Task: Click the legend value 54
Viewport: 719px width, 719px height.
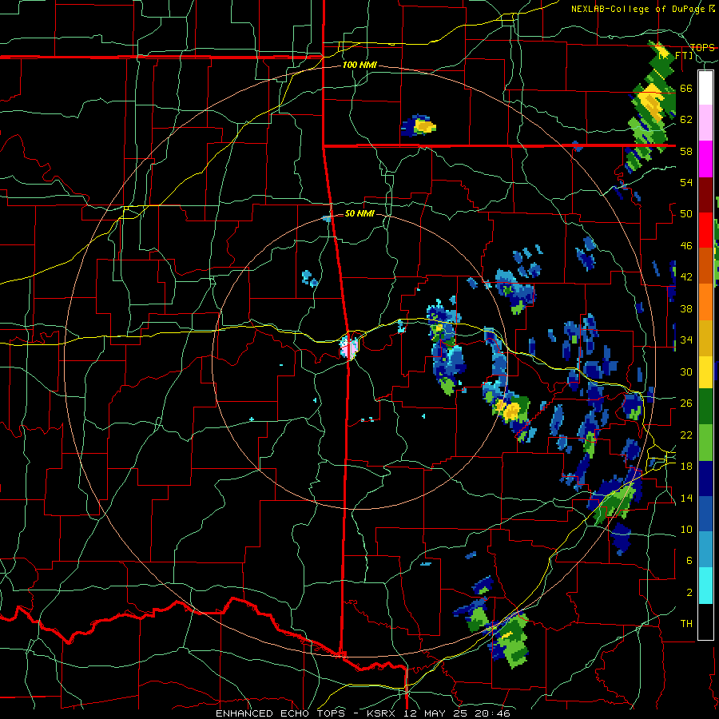Action: (x=686, y=183)
